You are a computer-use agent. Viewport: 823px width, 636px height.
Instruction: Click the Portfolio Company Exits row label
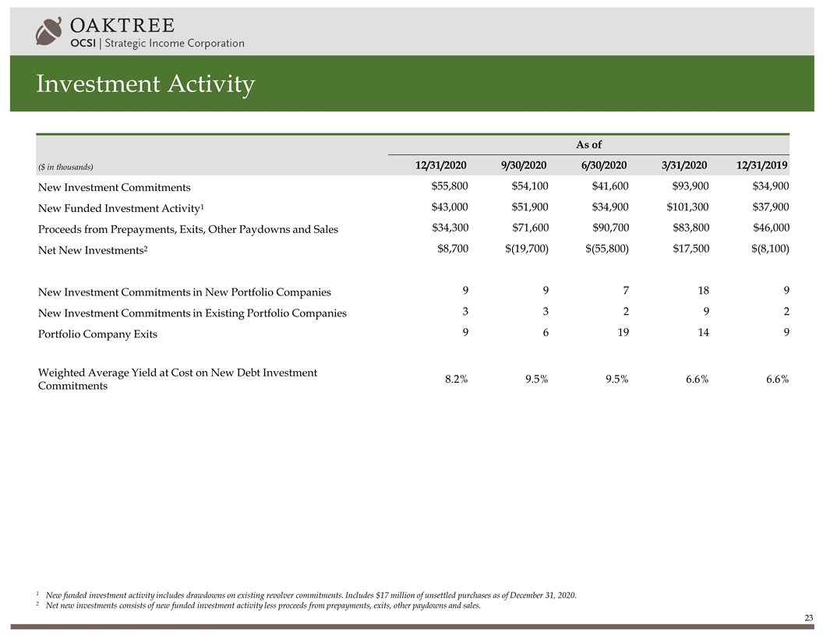pyautogui.click(x=97, y=334)
